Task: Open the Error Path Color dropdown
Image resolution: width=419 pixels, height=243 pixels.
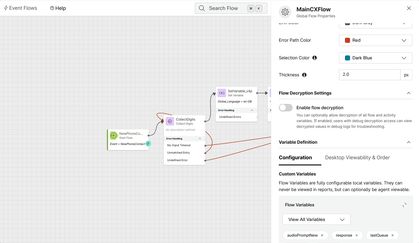Action: coord(376,40)
